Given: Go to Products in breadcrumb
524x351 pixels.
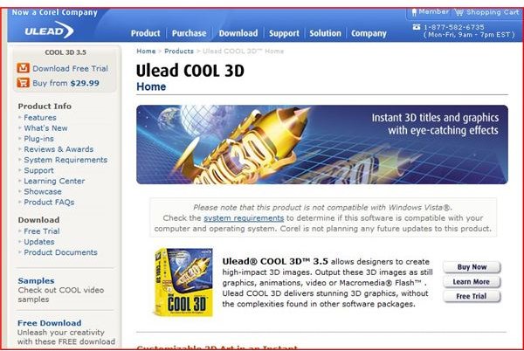Looking at the screenshot, I should pyautogui.click(x=179, y=52).
